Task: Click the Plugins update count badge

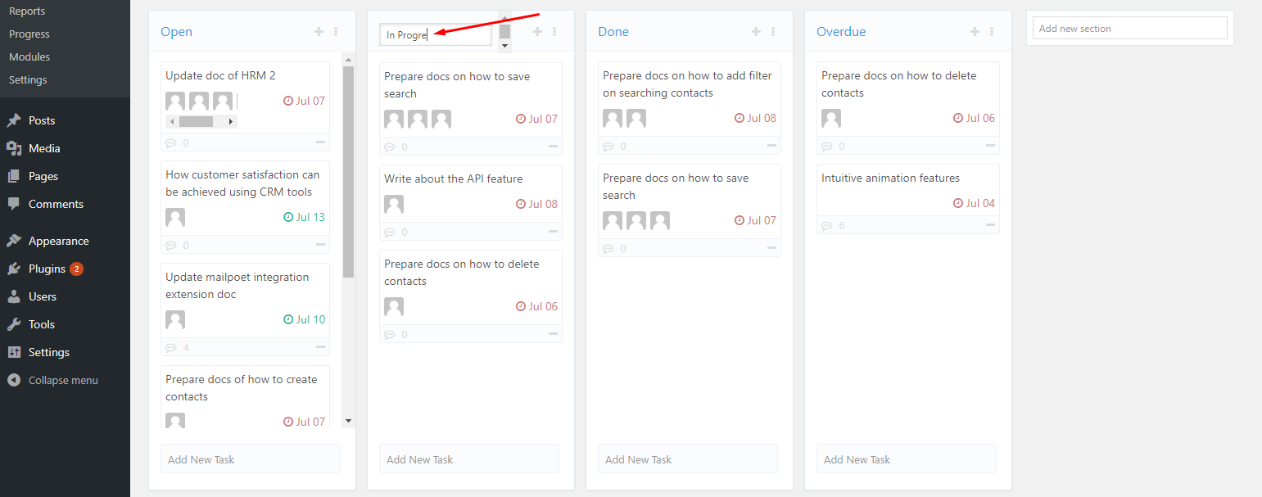Action: point(76,269)
